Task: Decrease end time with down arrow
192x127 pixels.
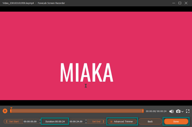Action: coord(86,123)
